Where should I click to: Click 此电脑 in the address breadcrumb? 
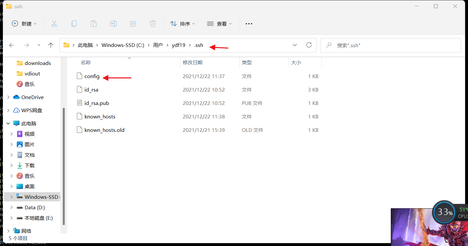coord(85,45)
